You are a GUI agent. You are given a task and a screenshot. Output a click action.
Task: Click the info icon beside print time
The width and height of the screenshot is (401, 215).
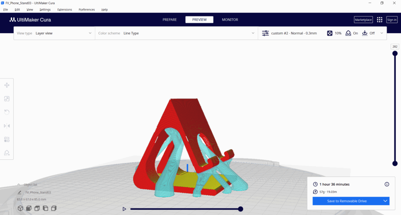pyautogui.click(x=387, y=184)
